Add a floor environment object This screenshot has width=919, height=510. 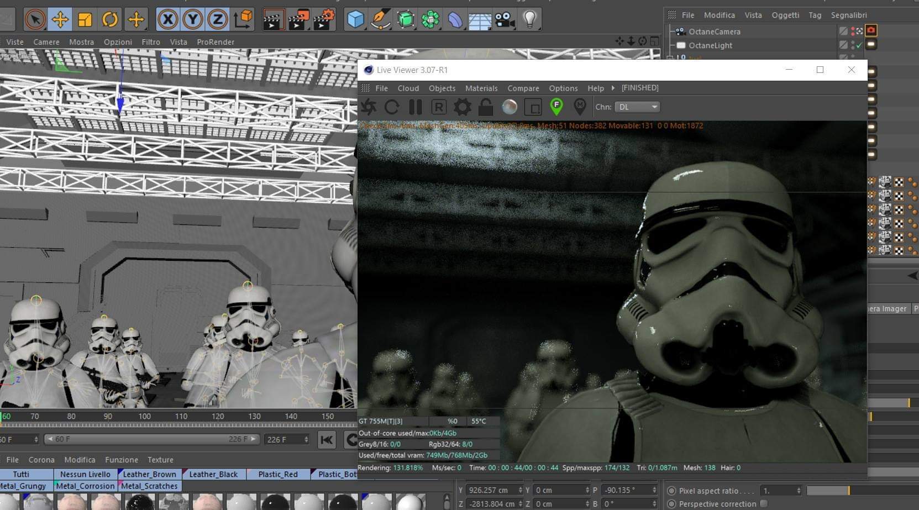(480, 20)
